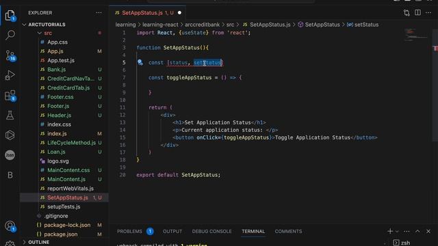This screenshot has height=246, width=438.
Task: Open the Explorer view in activity bar
Action: point(10,15)
